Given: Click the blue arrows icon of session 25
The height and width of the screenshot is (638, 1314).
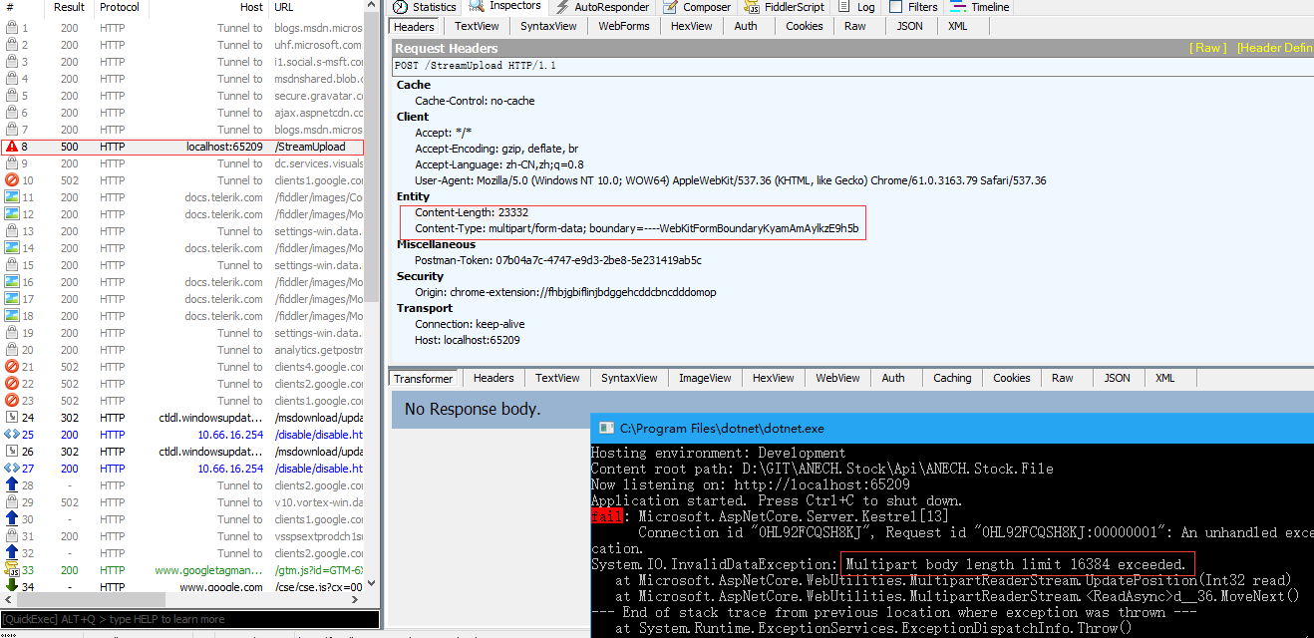Looking at the screenshot, I should pyautogui.click(x=12, y=435).
